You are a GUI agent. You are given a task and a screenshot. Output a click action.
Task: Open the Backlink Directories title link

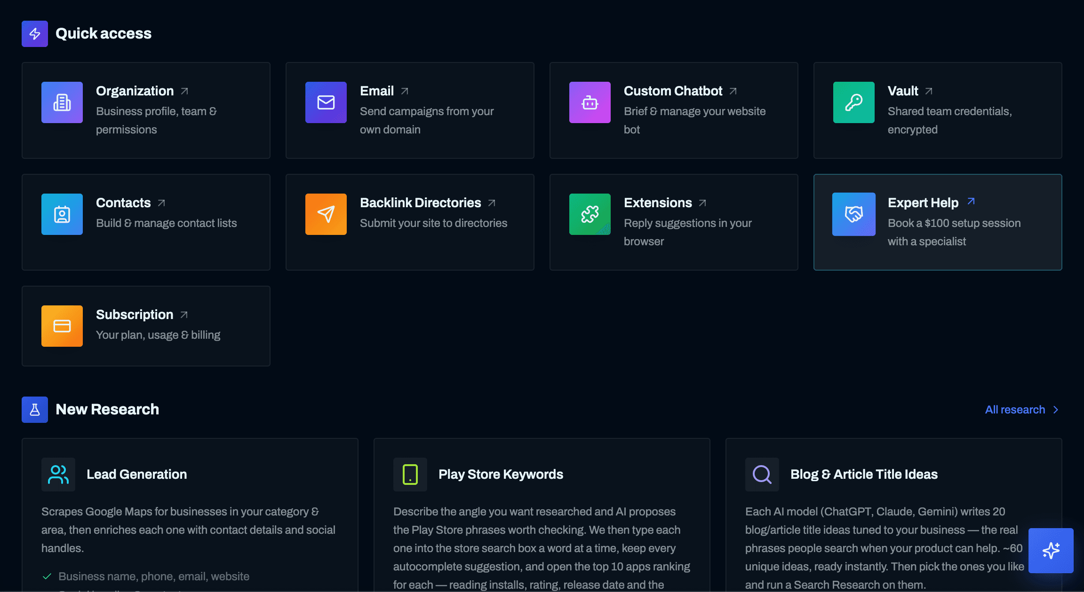421,203
